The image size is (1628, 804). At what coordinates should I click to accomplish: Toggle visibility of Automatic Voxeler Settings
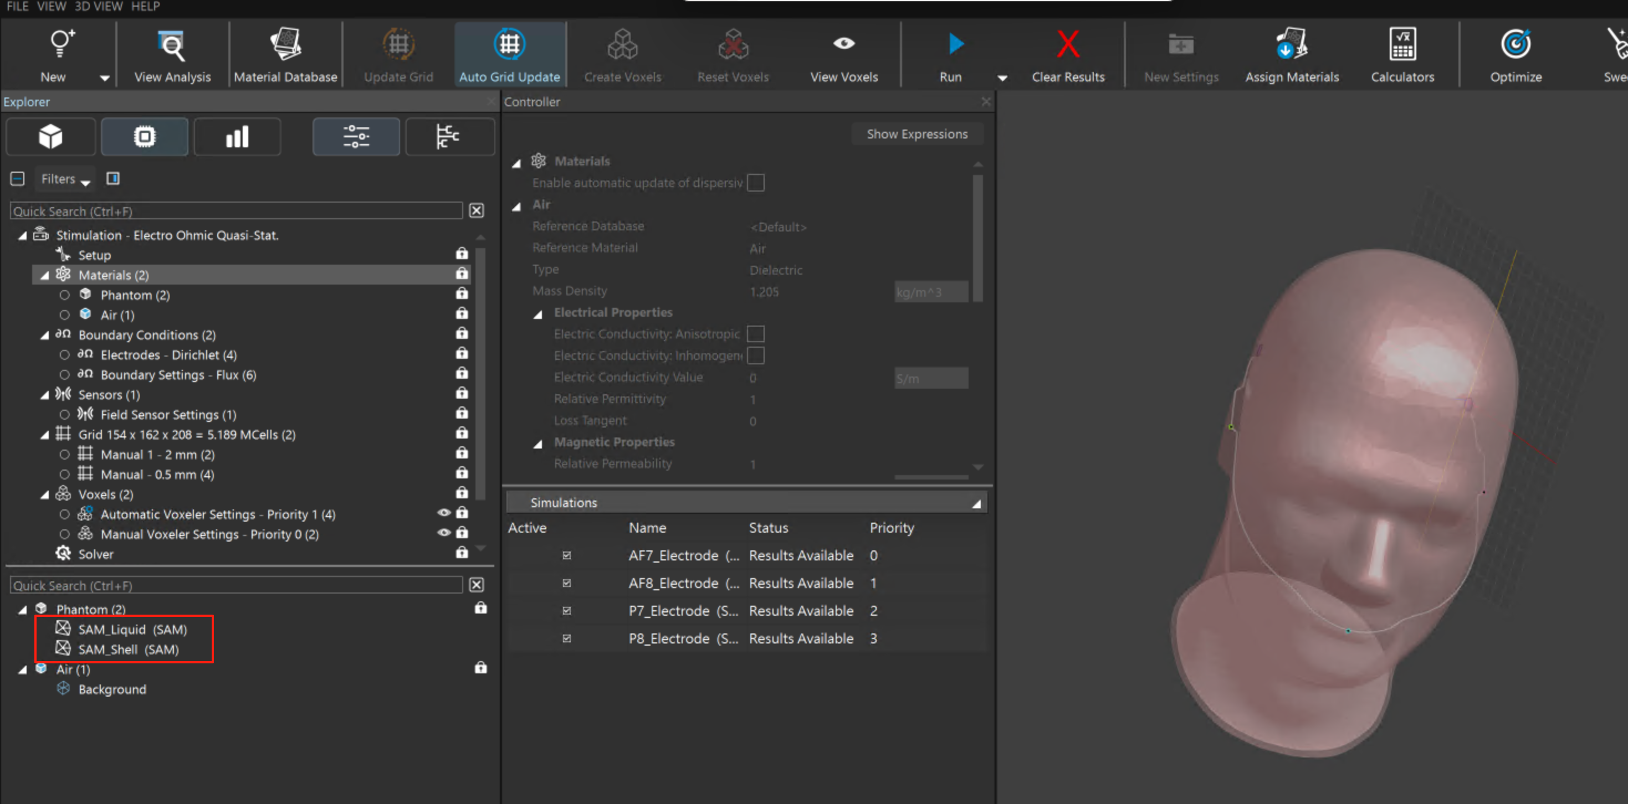pyautogui.click(x=444, y=513)
